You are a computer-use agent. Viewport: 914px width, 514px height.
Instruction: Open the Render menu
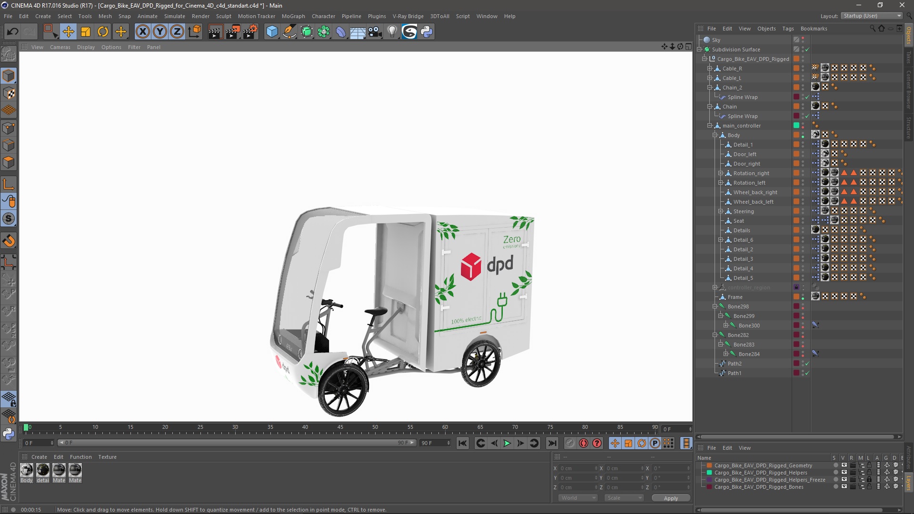pos(200,16)
